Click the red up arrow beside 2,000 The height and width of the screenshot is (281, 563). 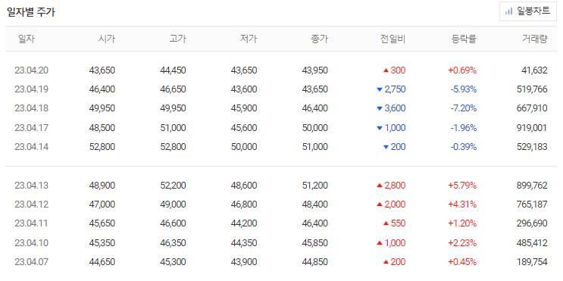pyautogui.click(x=379, y=205)
